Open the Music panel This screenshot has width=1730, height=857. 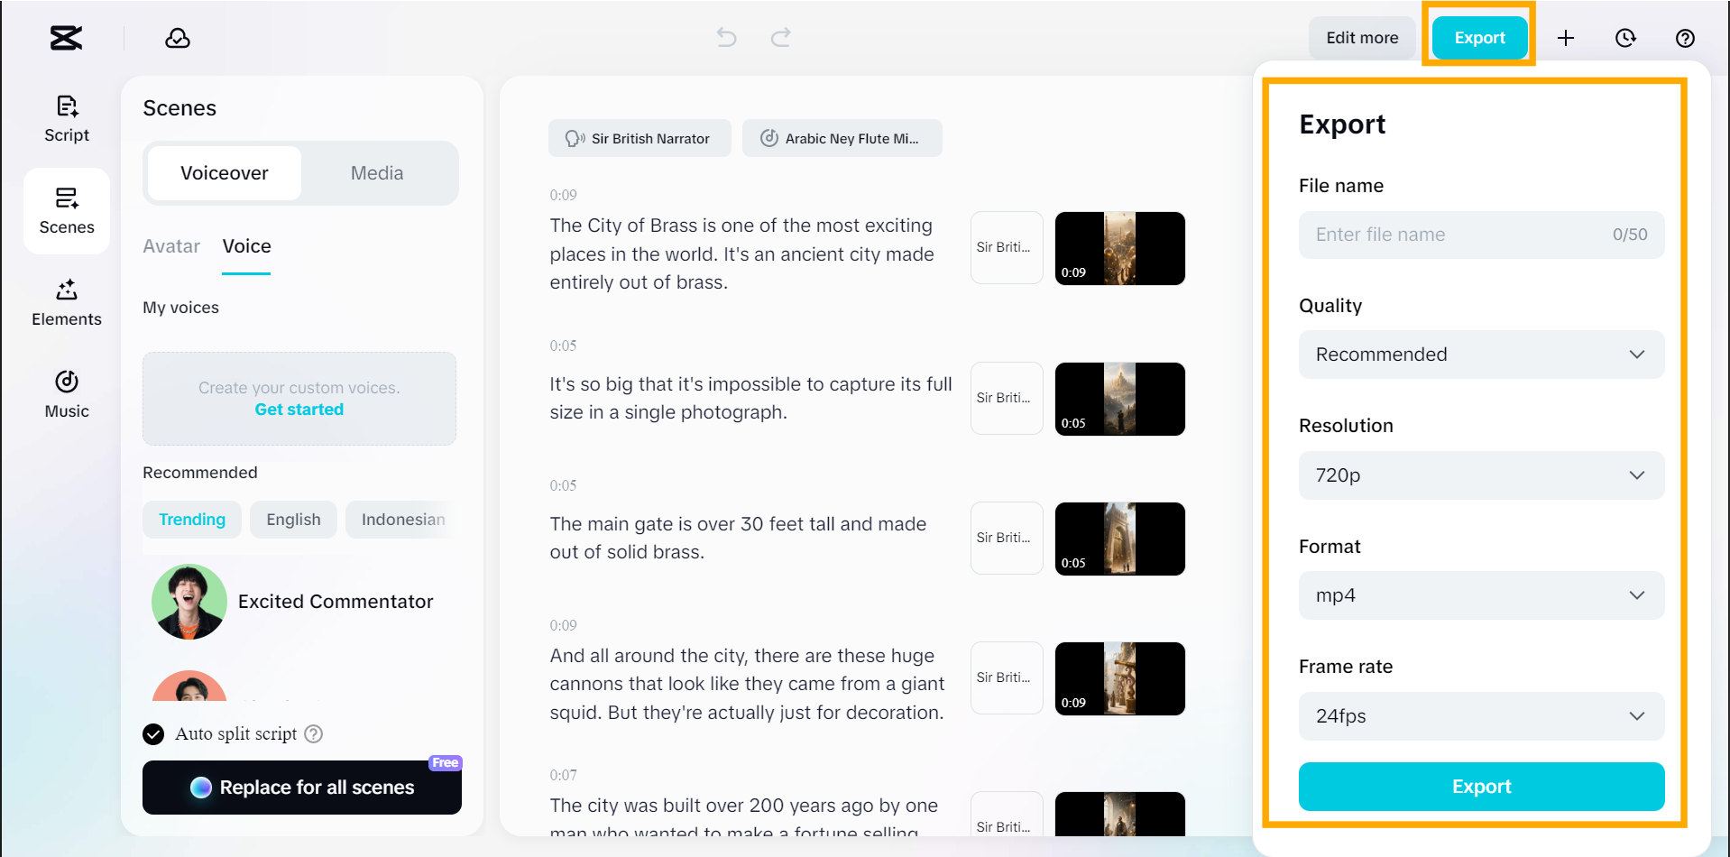(x=67, y=395)
